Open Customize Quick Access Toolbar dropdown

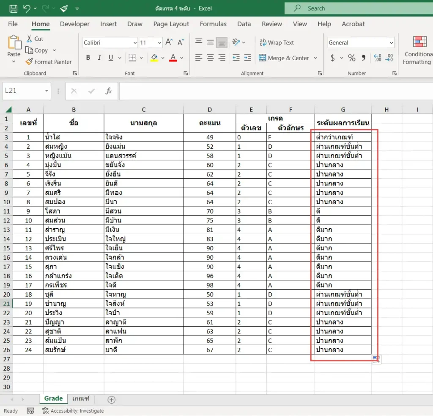point(77,8)
